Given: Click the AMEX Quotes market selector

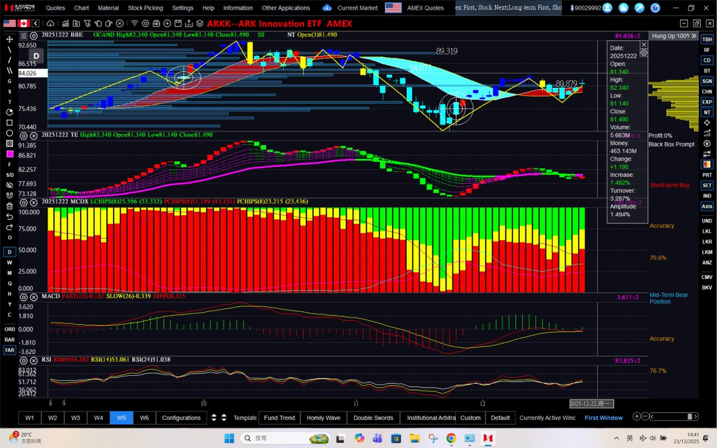Looking at the screenshot, I should click(425, 8).
